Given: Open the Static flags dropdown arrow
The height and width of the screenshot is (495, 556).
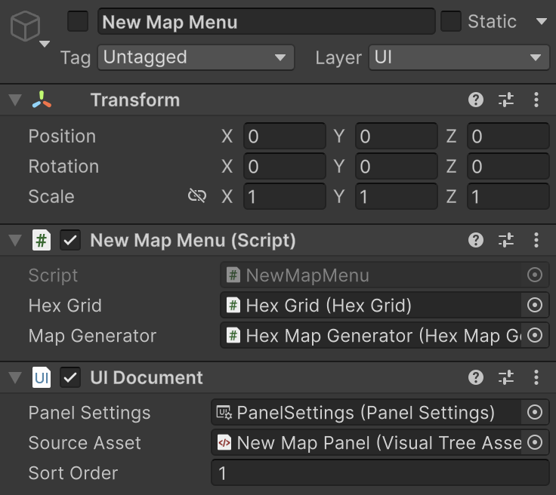Looking at the screenshot, I should [x=541, y=22].
